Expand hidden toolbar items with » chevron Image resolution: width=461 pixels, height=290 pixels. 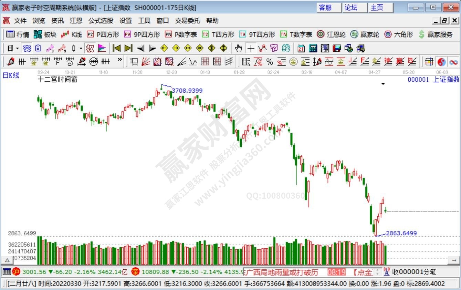(119, 60)
